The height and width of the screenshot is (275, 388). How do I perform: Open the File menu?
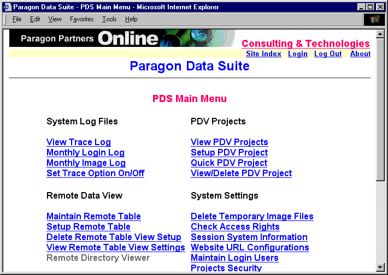17,19
